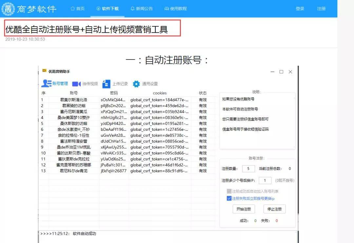Switch to the 待传视频 tab label
This screenshot has width=354, height=243.
tap(90, 84)
